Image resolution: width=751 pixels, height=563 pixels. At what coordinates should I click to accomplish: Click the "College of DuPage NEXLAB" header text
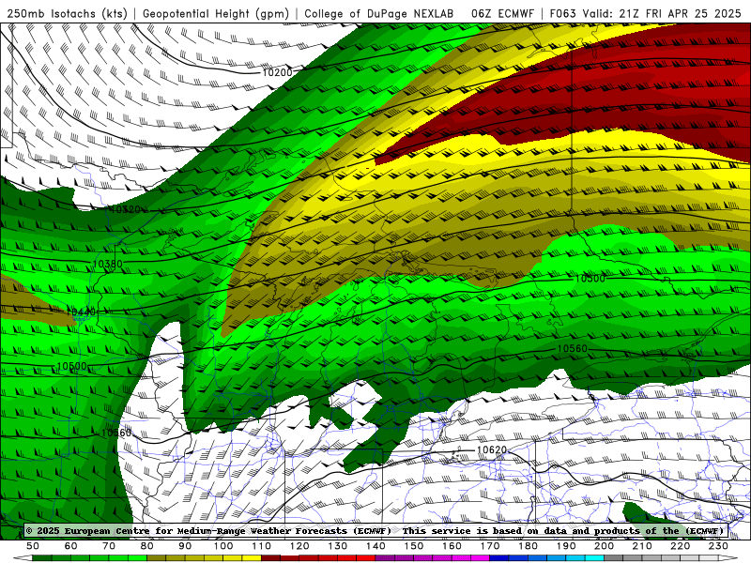click(x=379, y=13)
